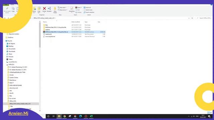214x120 pixels.
Task: Open the Copy to menu
Action: point(39,10)
